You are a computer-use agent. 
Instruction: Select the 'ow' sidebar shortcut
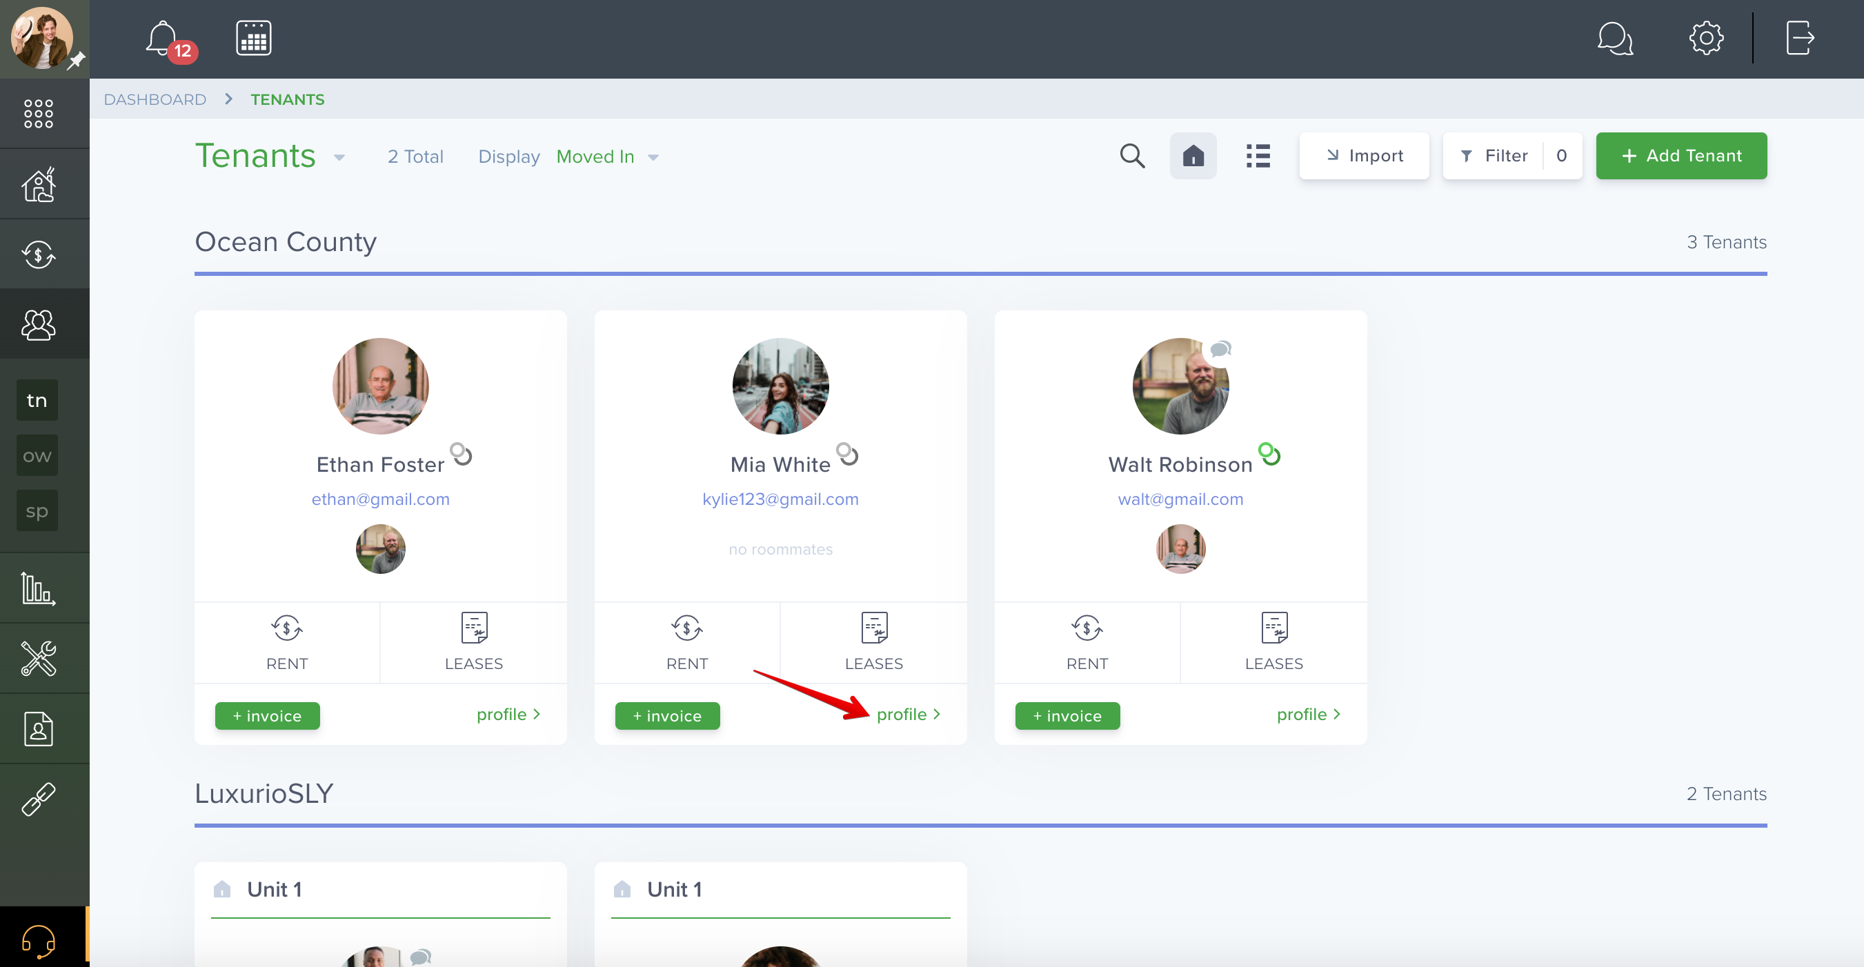click(37, 456)
